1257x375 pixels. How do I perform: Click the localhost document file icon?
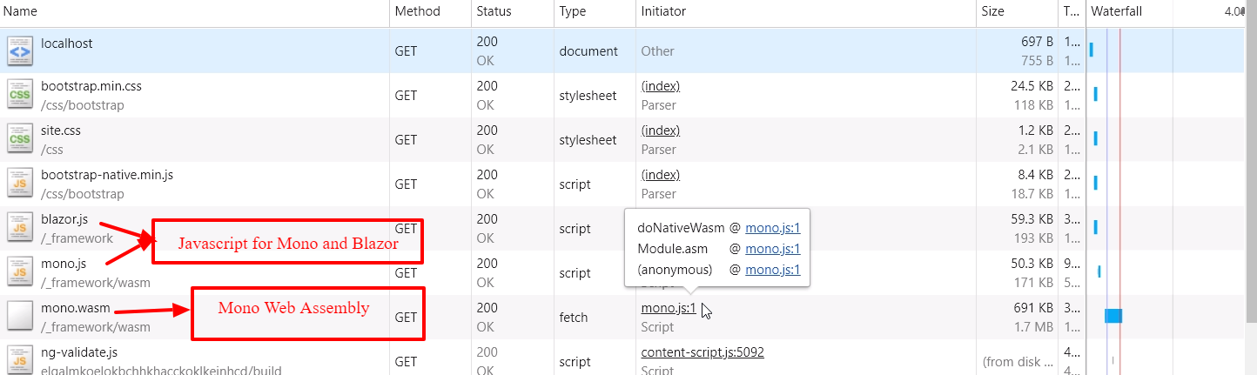tap(20, 51)
